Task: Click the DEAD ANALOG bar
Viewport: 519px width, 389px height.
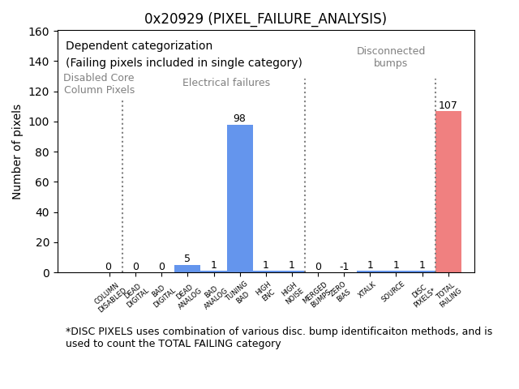Action: coord(187,269)
